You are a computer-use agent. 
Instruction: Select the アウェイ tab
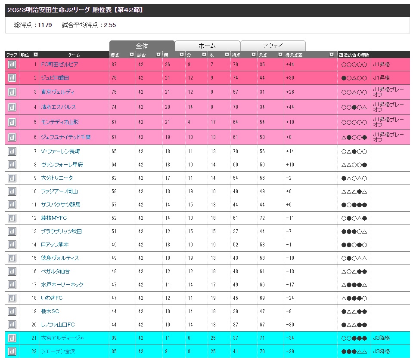[x=273, y=46]
